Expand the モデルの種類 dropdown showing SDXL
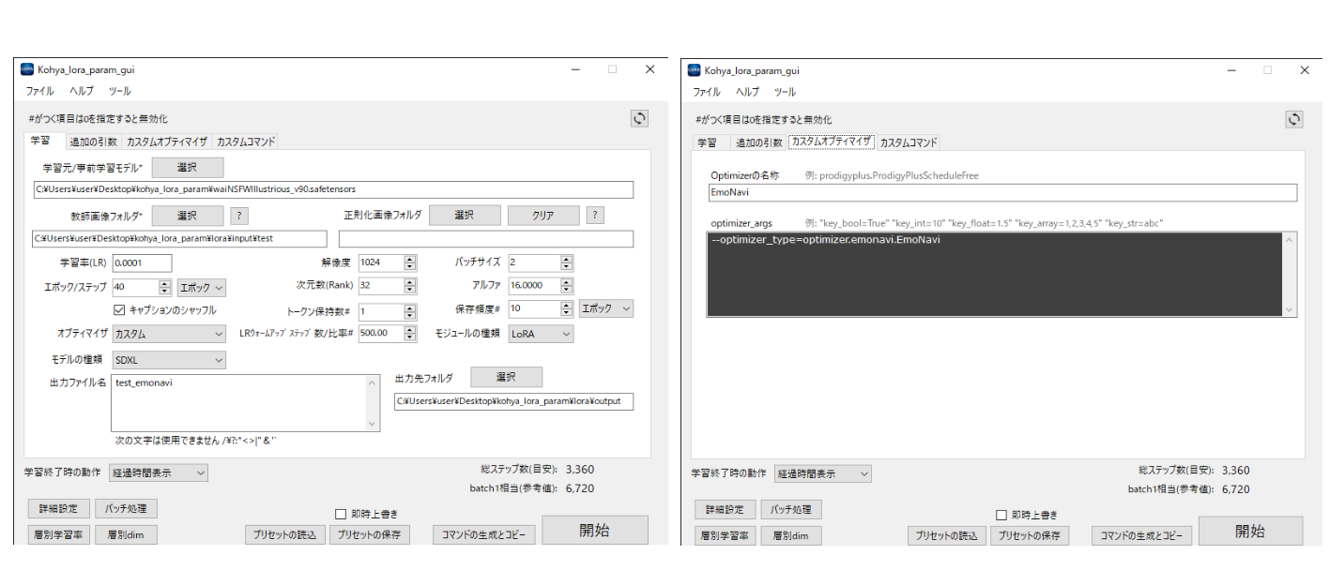The image size is (1329, 585). [x=168, y=360]
